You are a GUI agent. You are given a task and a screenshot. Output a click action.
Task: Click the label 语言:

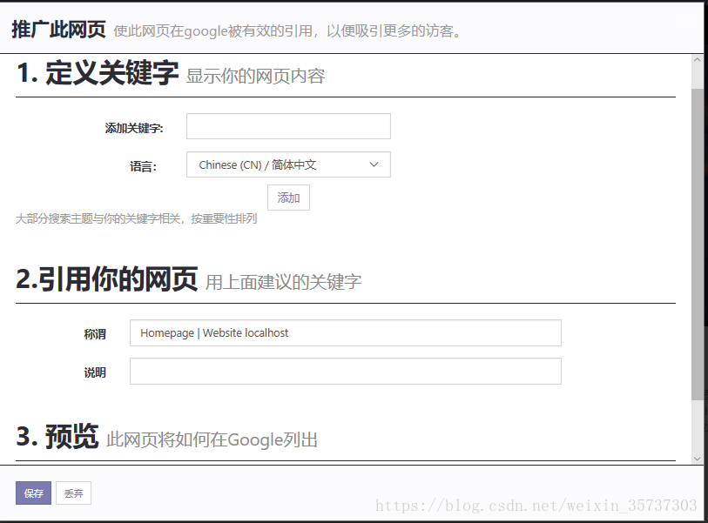tap(143, 166)
